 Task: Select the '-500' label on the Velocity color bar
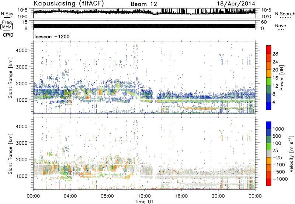pos(278,172)
